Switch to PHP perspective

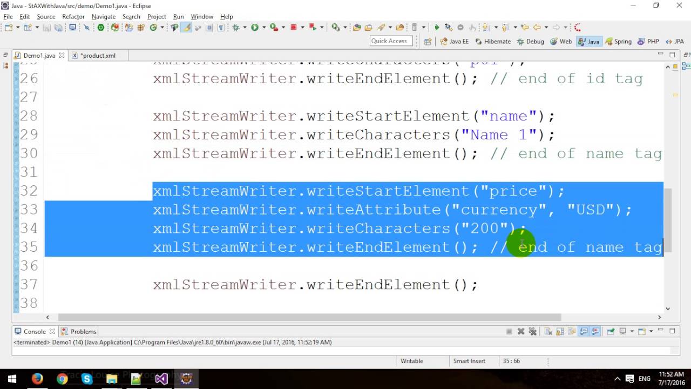pos(648,41)
